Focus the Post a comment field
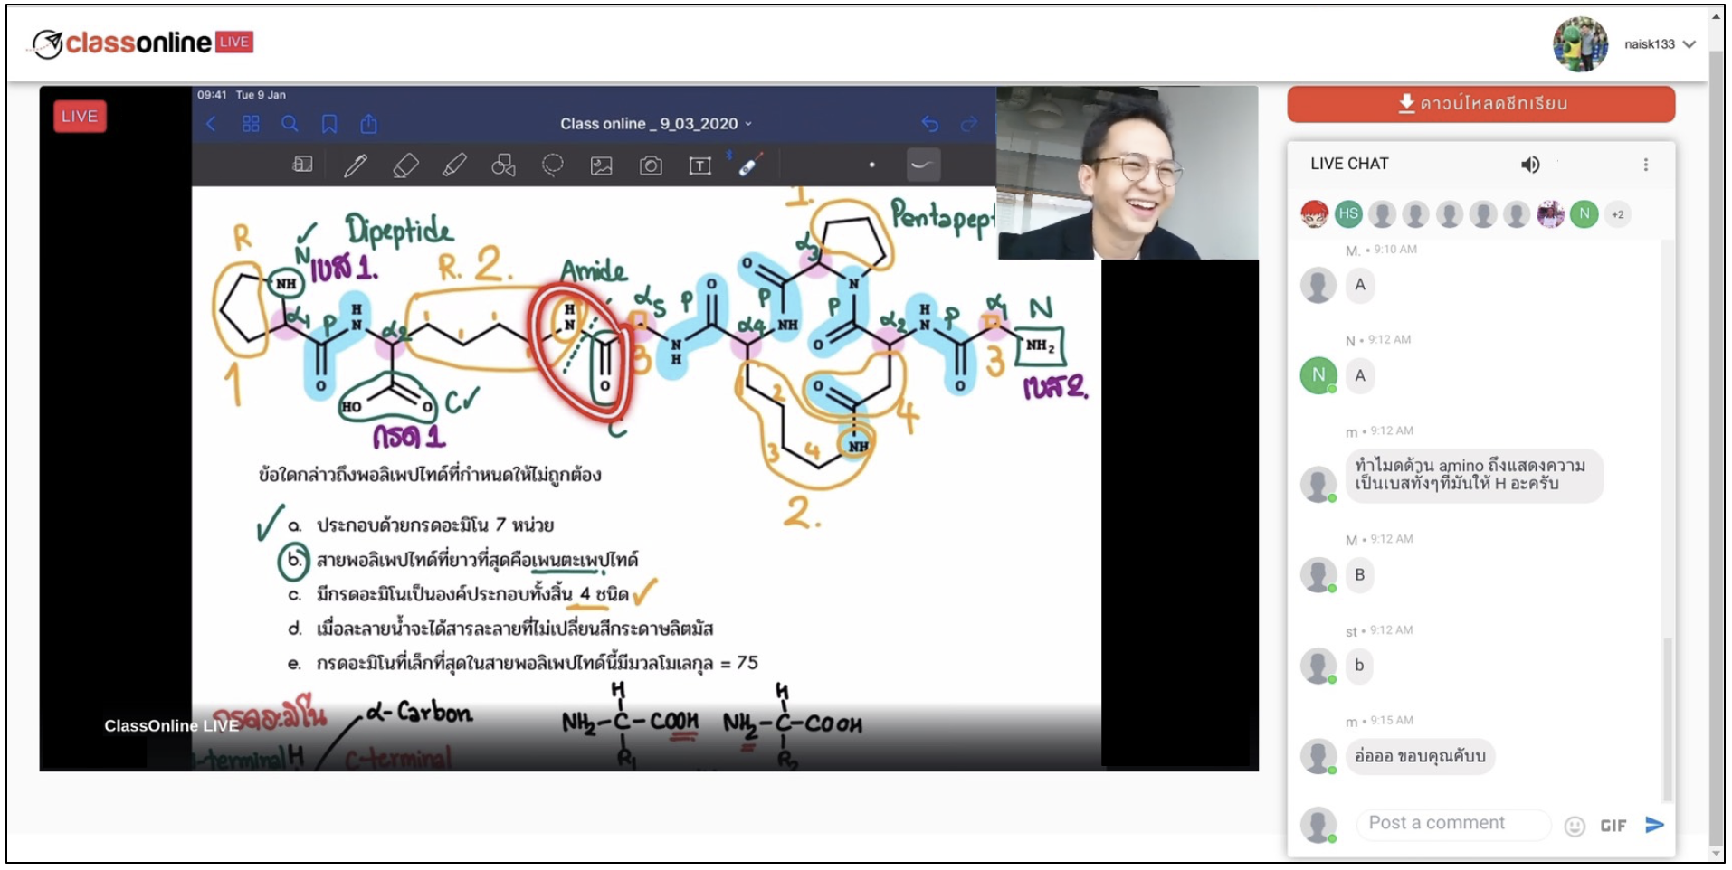The height and width of the screenshot is (870, 1732). [x=1453, y=824]
